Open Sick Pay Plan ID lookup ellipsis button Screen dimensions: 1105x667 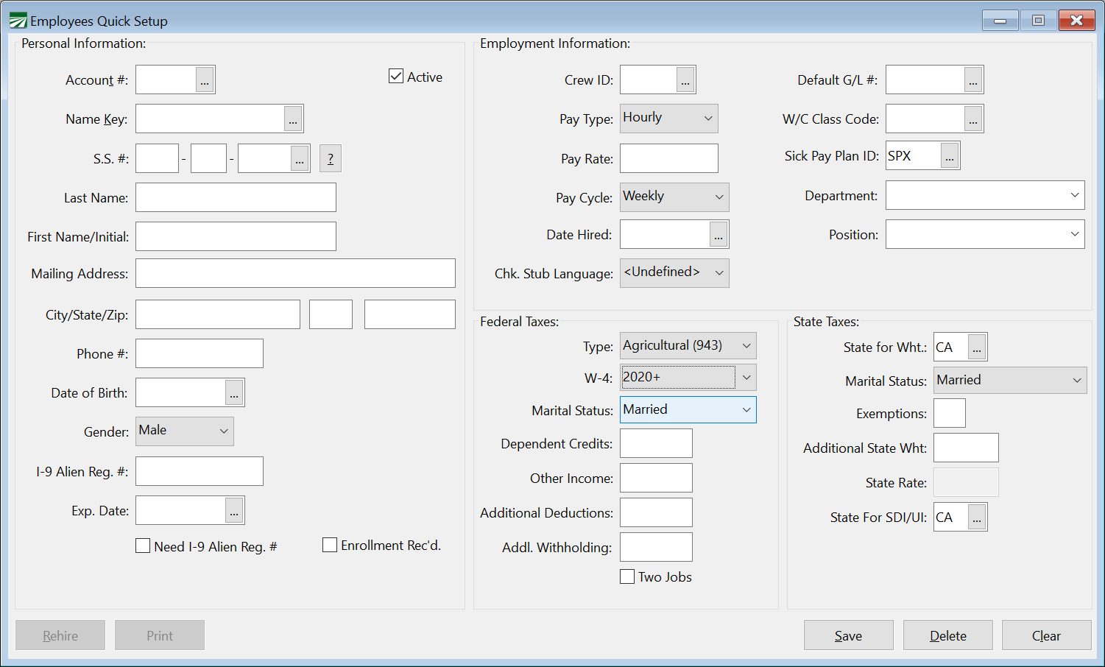(x=950, y=155)
